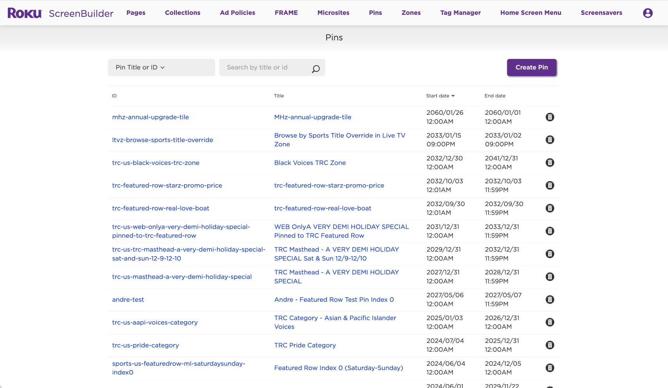
Task: Open MHz-annual-upgrade-tile title link
Action: (313, 117)
